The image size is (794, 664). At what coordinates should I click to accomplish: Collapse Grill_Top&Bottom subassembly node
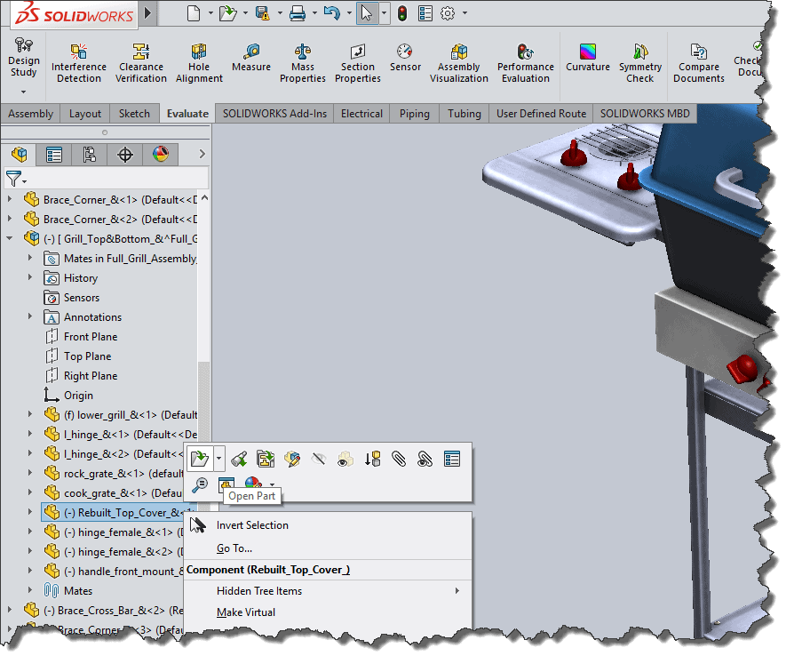10,237
